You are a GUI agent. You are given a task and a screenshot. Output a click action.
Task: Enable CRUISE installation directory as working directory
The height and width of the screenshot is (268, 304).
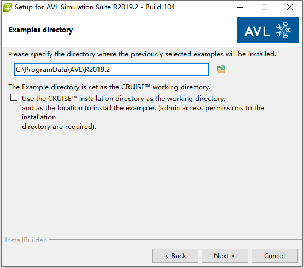point(14,98)
